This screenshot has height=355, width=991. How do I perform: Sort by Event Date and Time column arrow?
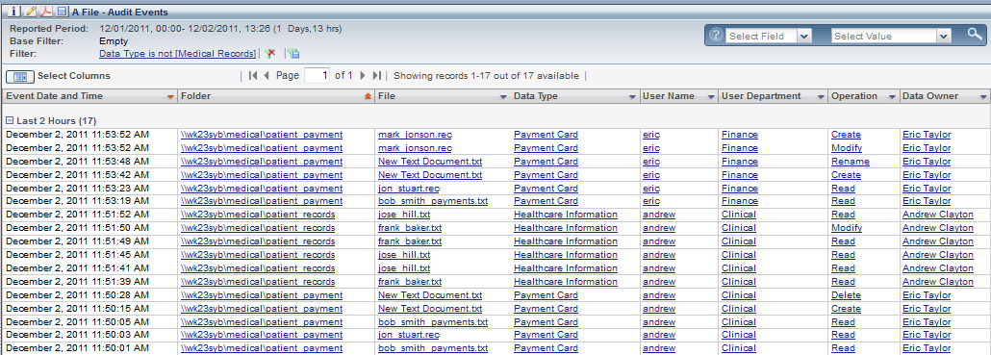tap(169, 97)
